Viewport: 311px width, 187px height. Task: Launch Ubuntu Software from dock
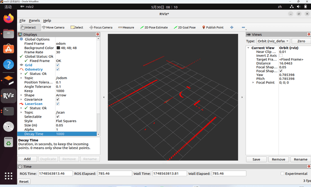9,49
